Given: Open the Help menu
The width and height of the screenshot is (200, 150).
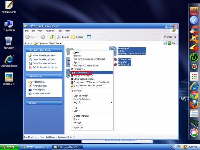Looking at the screenshot, I should pos(68,31).
